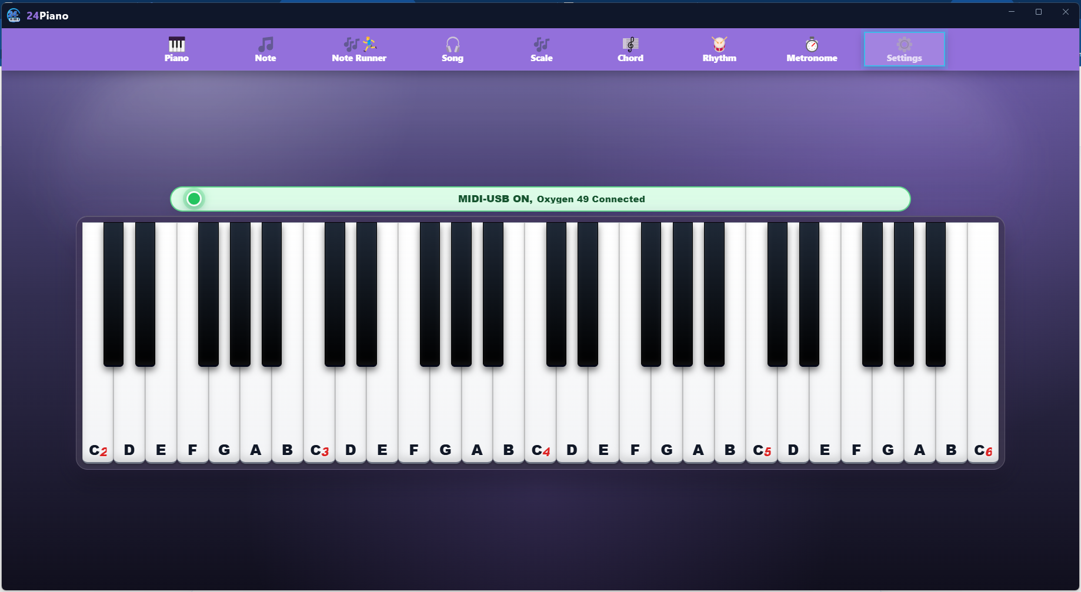Screen dimensions: 1081x592
Task: Minimize the 24Piano window
Action: pyautogui.click(x=1012, y=12)
